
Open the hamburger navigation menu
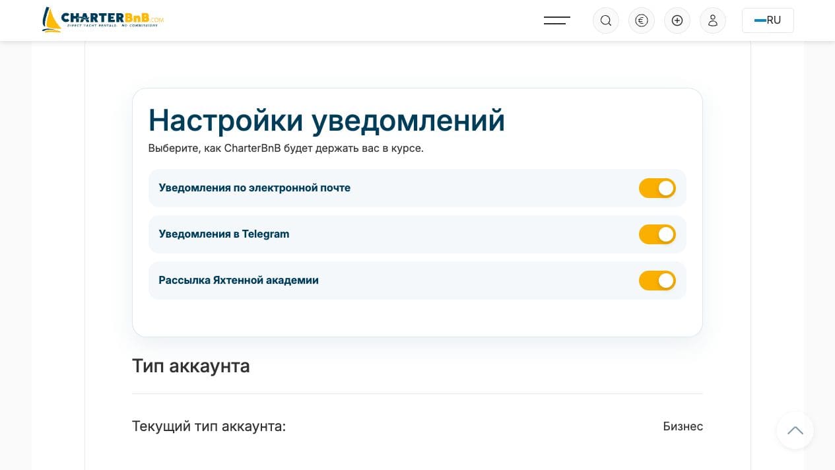click(557, 20)
